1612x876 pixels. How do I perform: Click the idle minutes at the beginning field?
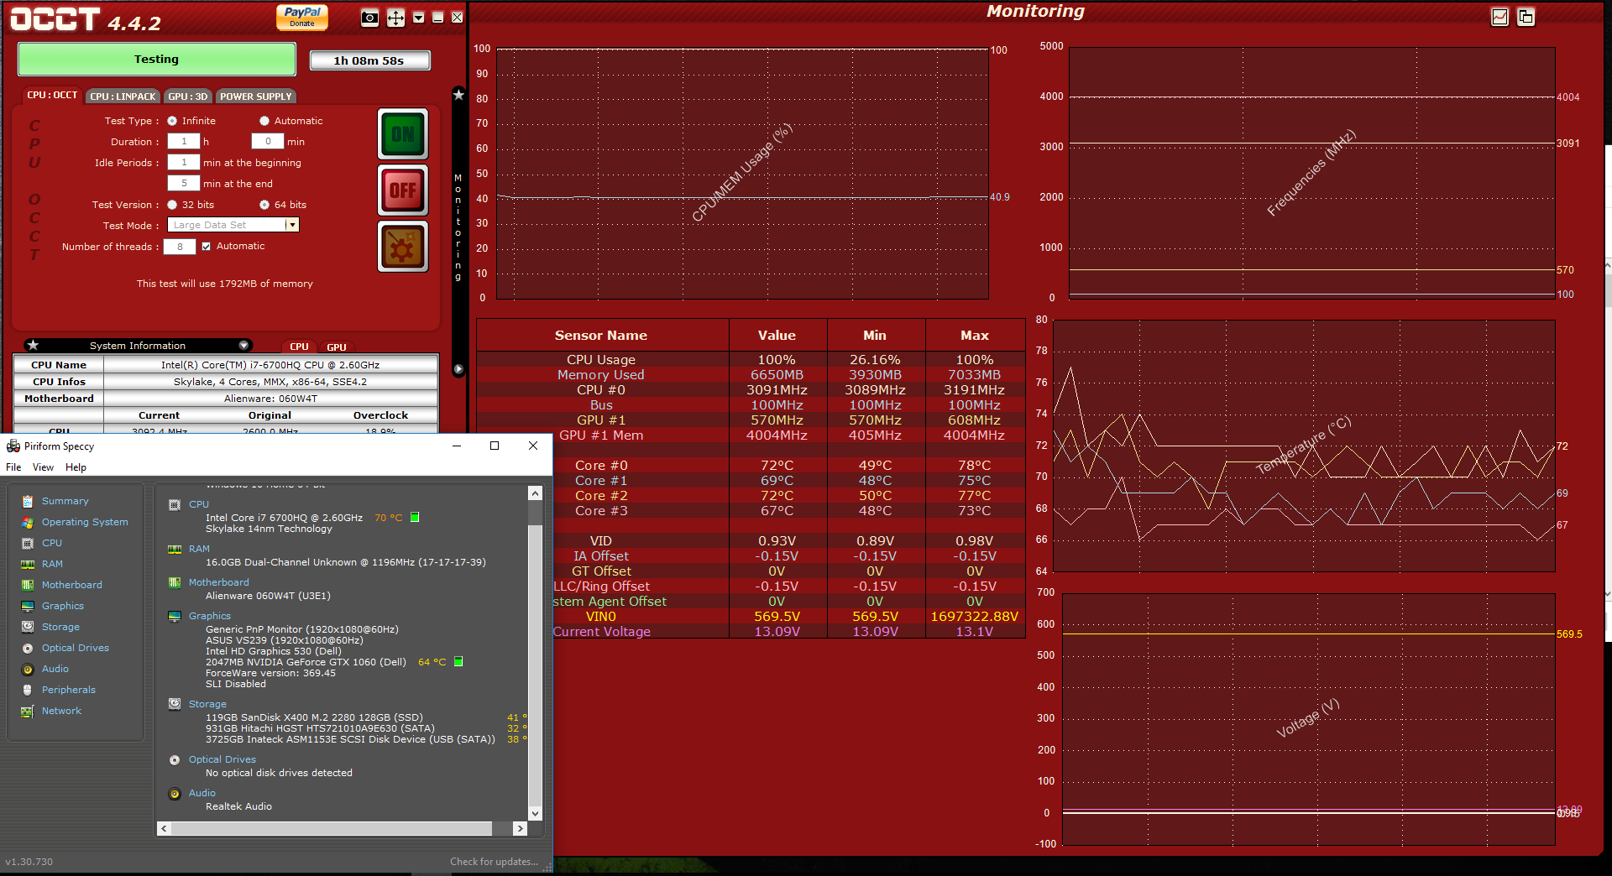tap(184, 163)
